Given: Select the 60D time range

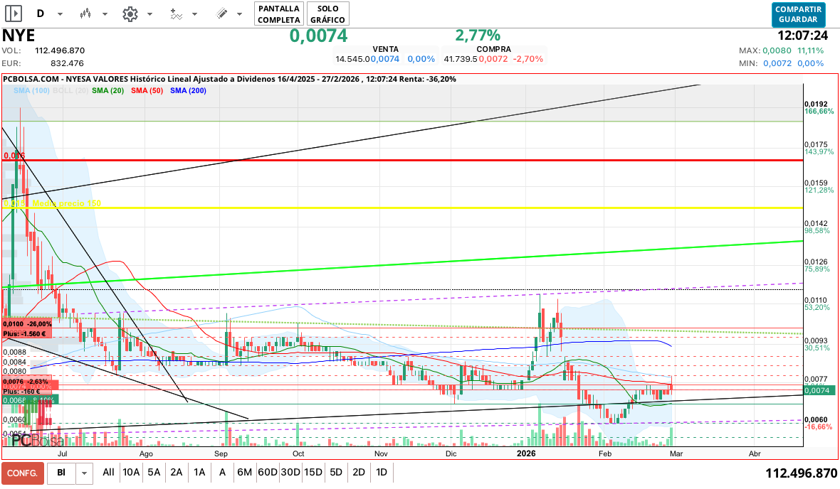Looking at the screenshot, I should (268, 473).
